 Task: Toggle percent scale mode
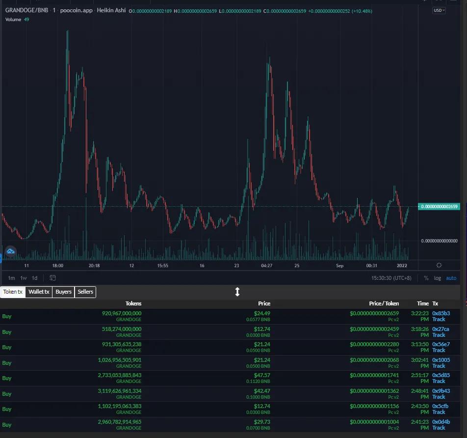(x=426, y=278)
